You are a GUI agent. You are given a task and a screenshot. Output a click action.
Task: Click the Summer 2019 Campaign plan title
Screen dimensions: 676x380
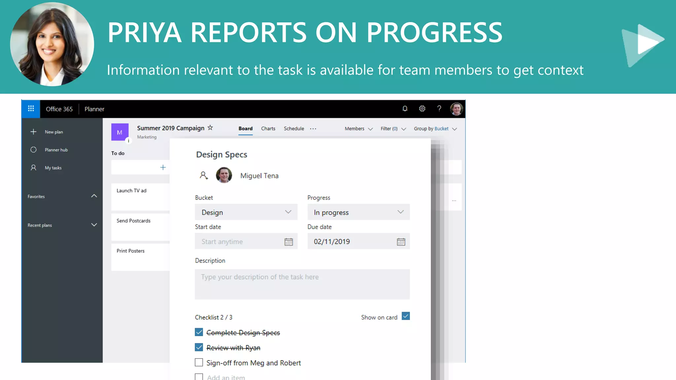pyautogui.click(x=171, y=128)
